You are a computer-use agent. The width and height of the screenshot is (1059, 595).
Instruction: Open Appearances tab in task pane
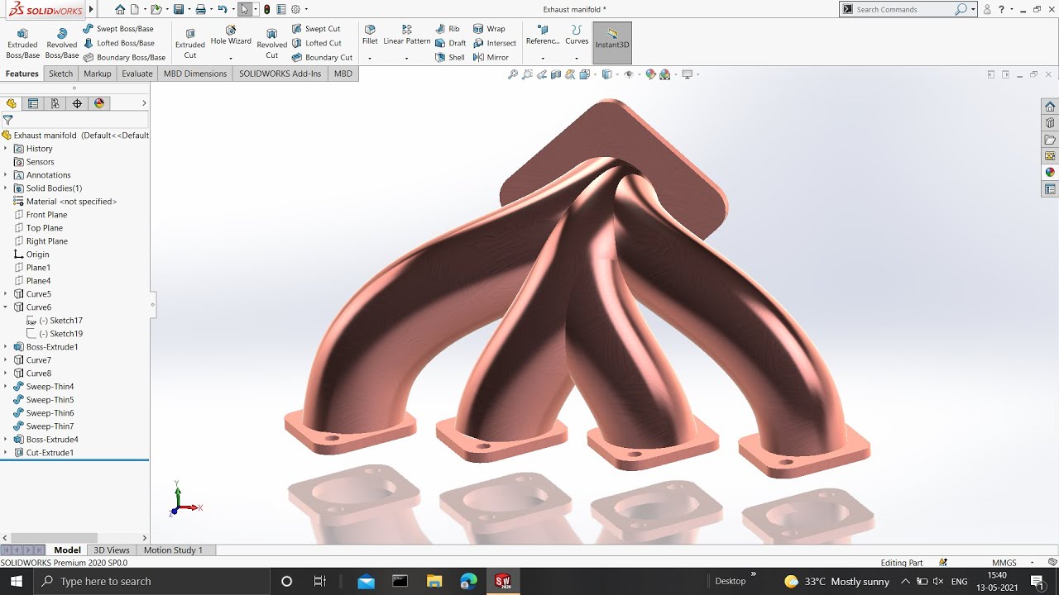click(x=1050, y=173)
